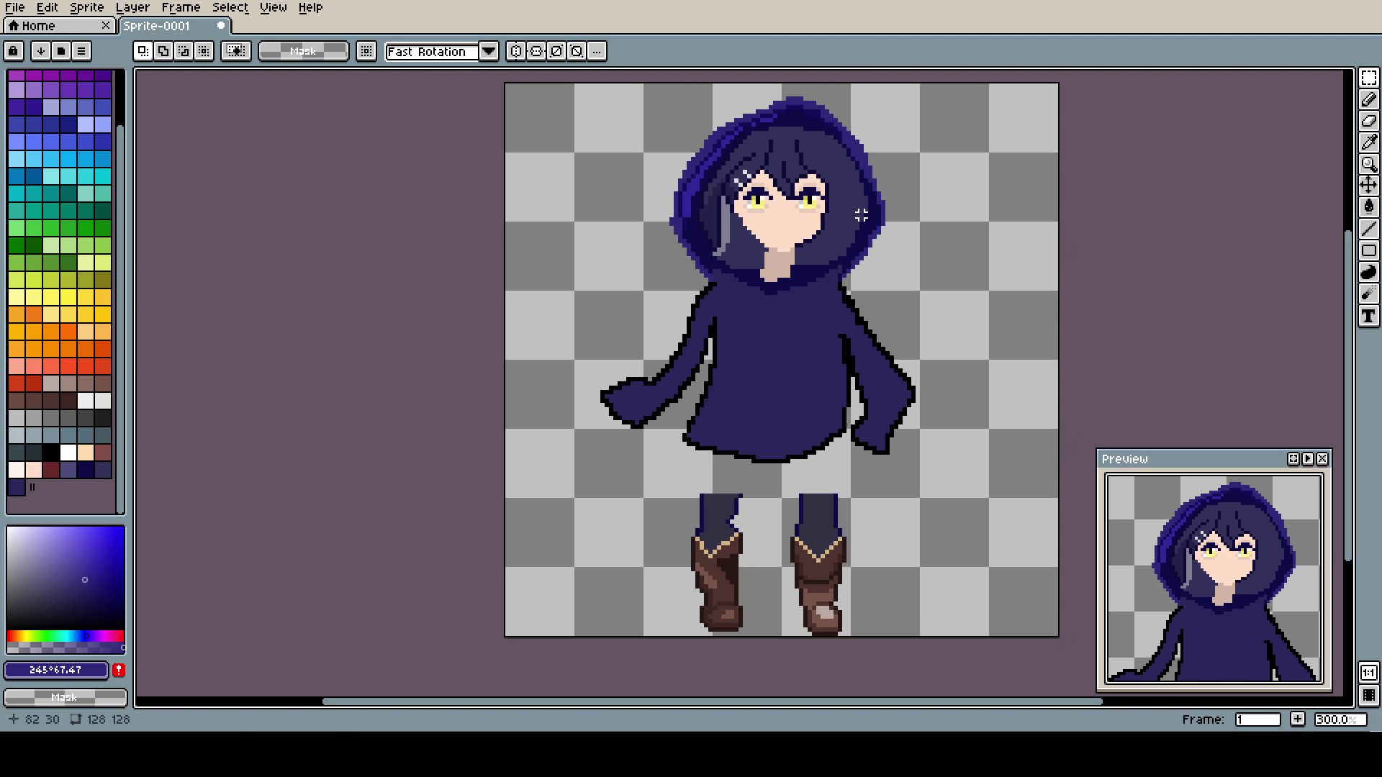Click the Flip Horizontal button
1382x777 pixels.
(x=516, y=51)
